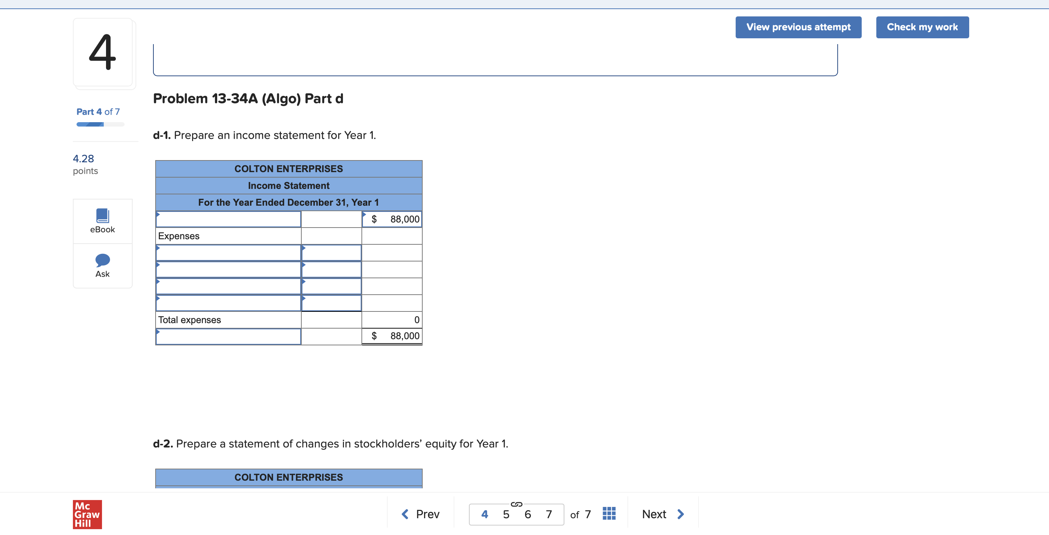Click the Ask speech bubble icon
1049x535 pixels.
click(102, 260)
